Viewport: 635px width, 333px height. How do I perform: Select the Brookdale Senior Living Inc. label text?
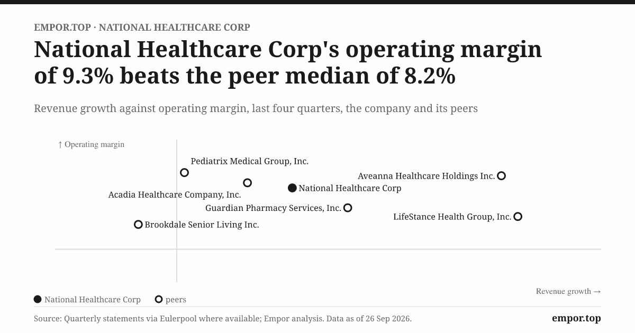[x=202, y=225]
